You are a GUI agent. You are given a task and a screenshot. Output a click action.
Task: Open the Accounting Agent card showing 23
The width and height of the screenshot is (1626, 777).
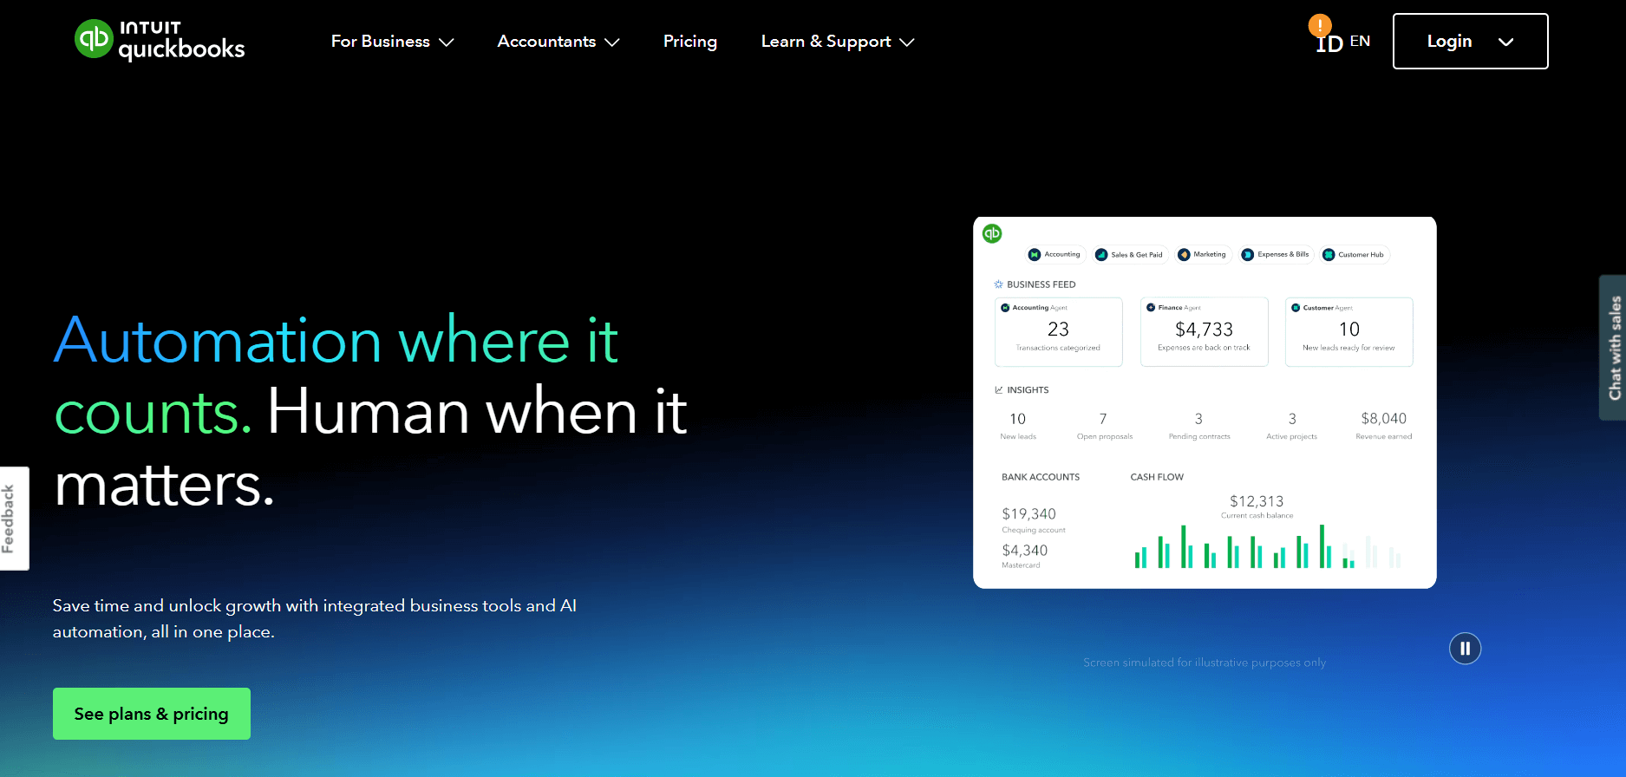pyautogui.click(x=1059, y=332)
